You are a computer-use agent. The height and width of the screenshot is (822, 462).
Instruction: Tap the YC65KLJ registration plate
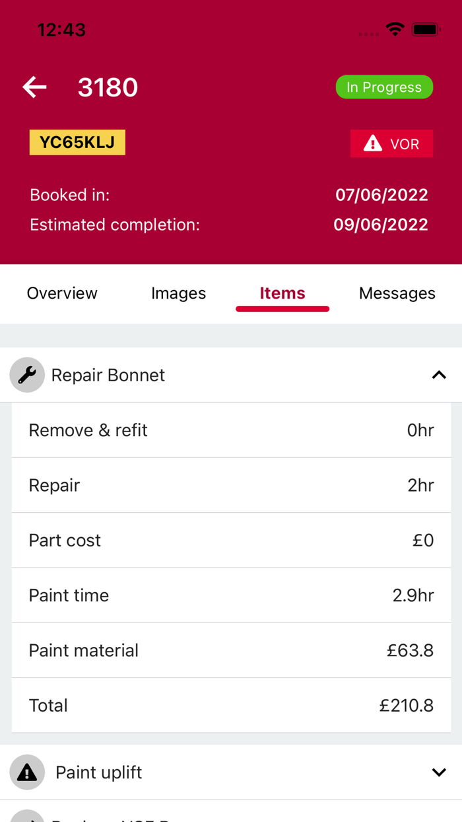[77, 142]
